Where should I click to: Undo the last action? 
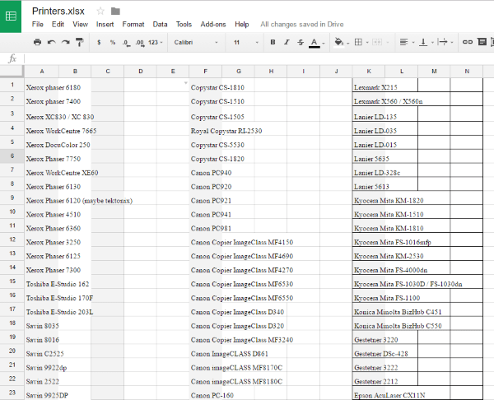[x=52, y=41]
